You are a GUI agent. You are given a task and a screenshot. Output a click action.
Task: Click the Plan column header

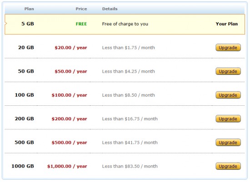coord(29,9)
